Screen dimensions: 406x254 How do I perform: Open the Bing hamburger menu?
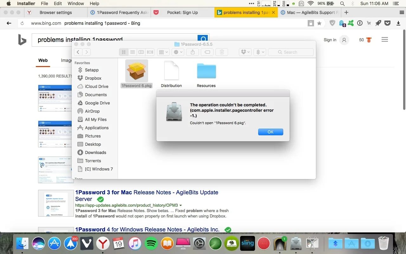tap(385, 40)
